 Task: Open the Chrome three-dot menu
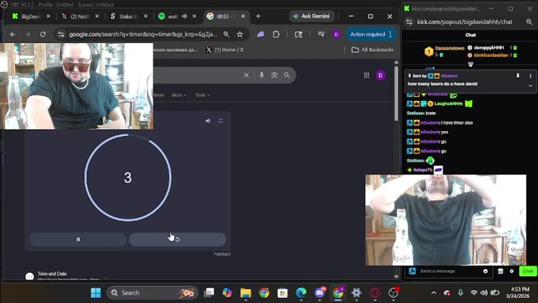391,35
